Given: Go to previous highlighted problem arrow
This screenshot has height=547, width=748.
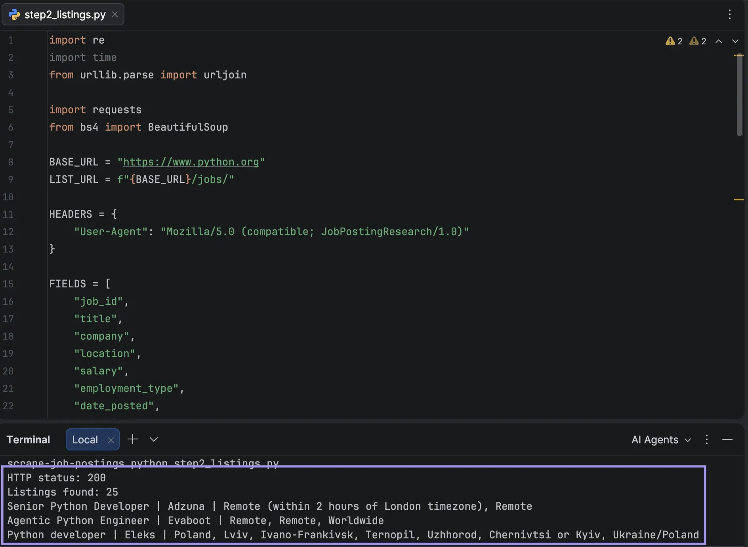Looking at the screenshot, I should click(x=719, y=41).
